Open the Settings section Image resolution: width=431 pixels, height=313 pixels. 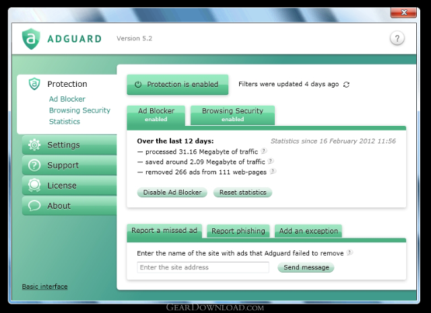(x=69, y=145)
